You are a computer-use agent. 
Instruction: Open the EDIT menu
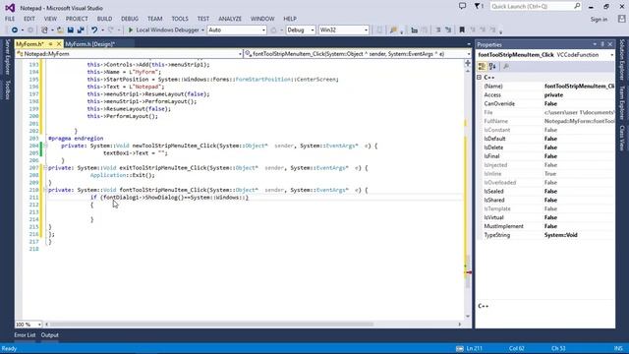coord(29,19)
